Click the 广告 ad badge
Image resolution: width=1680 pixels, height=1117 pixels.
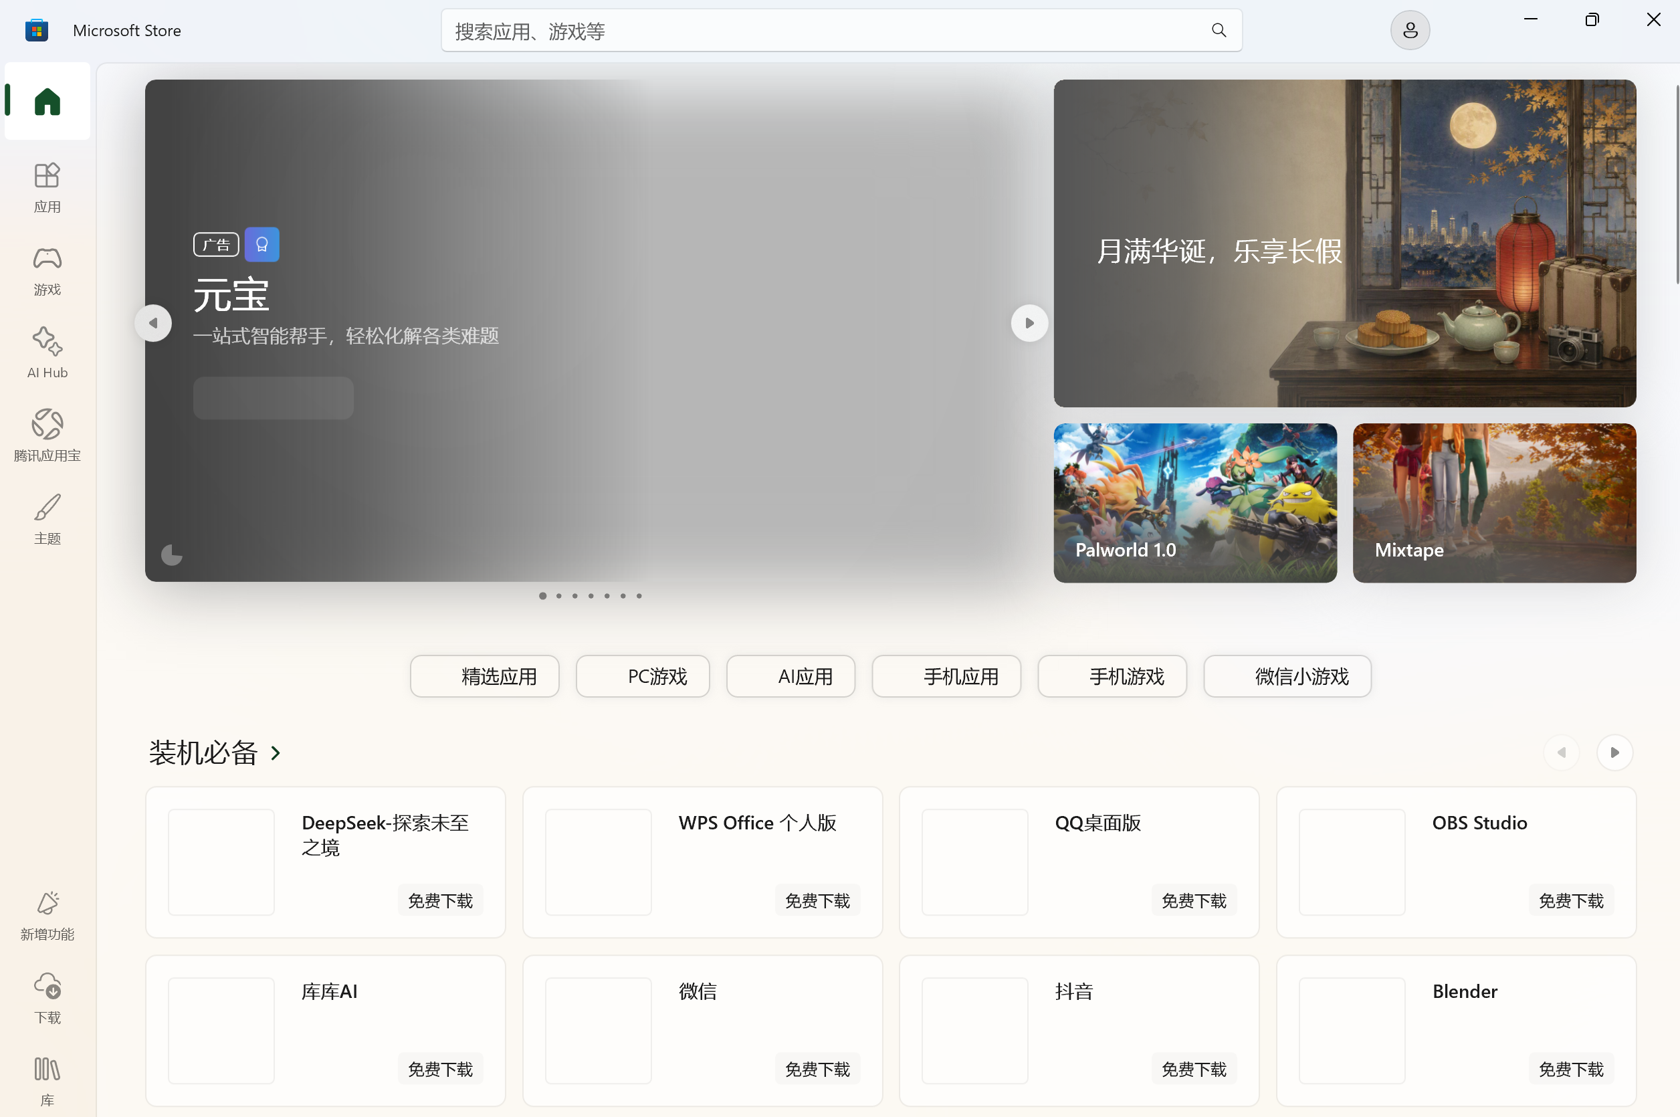click(x=216, y=245)
